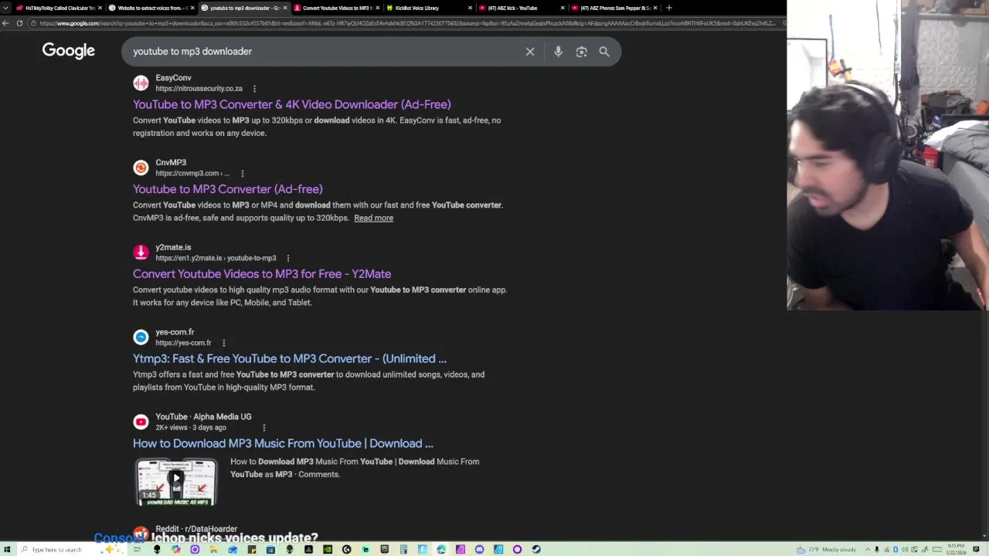989x556 pixels.
Task: Click the browser address bar URL
Action: 406,23
